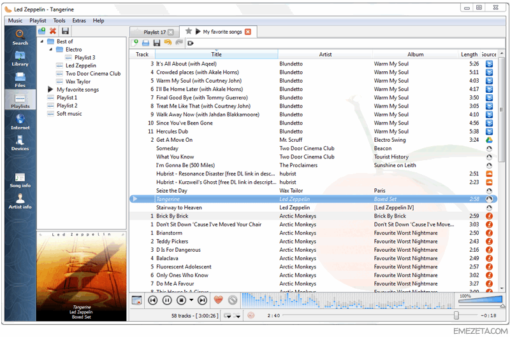Screen dimensions: 510x337
Task: Close the Playlist 17 tab
Action: pyautogui.click(x=171, y=32)
